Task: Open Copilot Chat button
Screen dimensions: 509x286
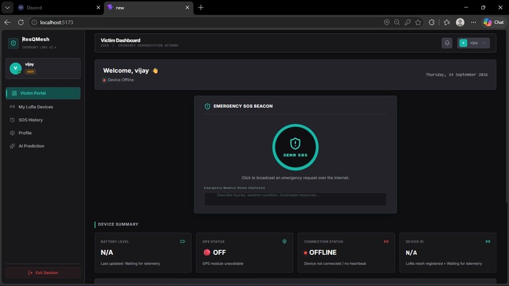Action: pyautogui.click(x=494, y=22)
